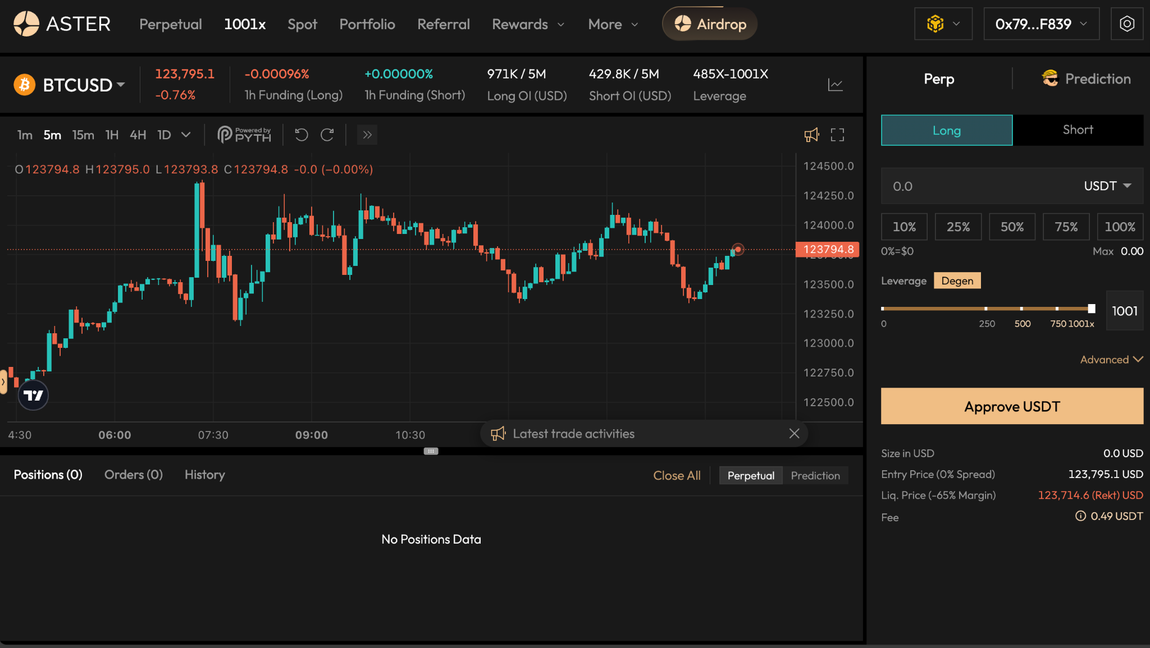Click the chart redo icon
The width and height of the screenshot is (1150, 648).
tap(327, 135)
